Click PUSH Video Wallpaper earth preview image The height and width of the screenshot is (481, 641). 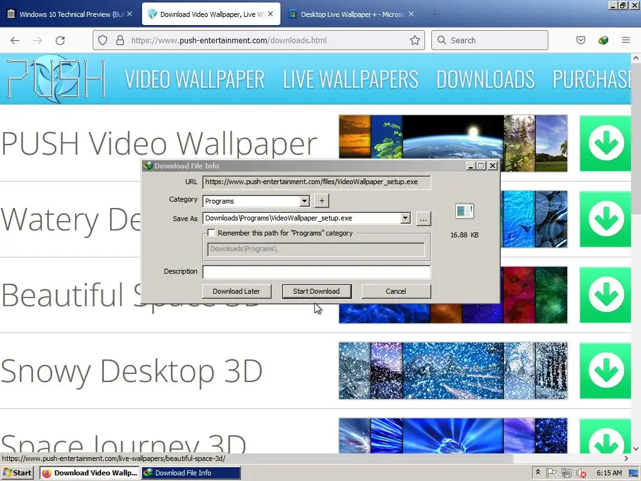[x=453, y=136]
